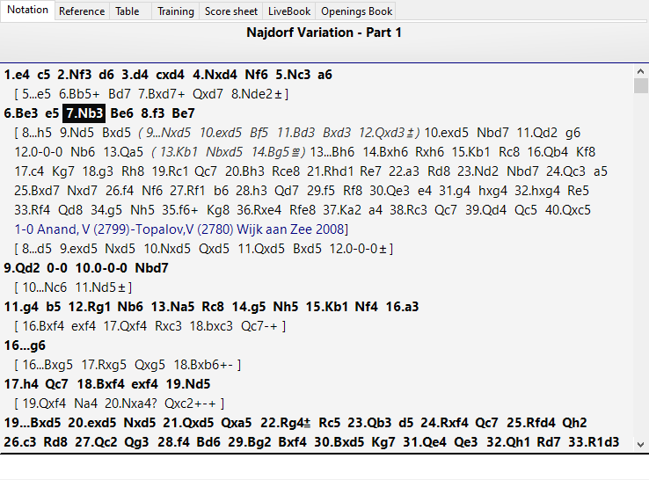649x480 pixels.
Task: Switch to the Reference tab
Action: pyautogui.click(x=82, y=11)
